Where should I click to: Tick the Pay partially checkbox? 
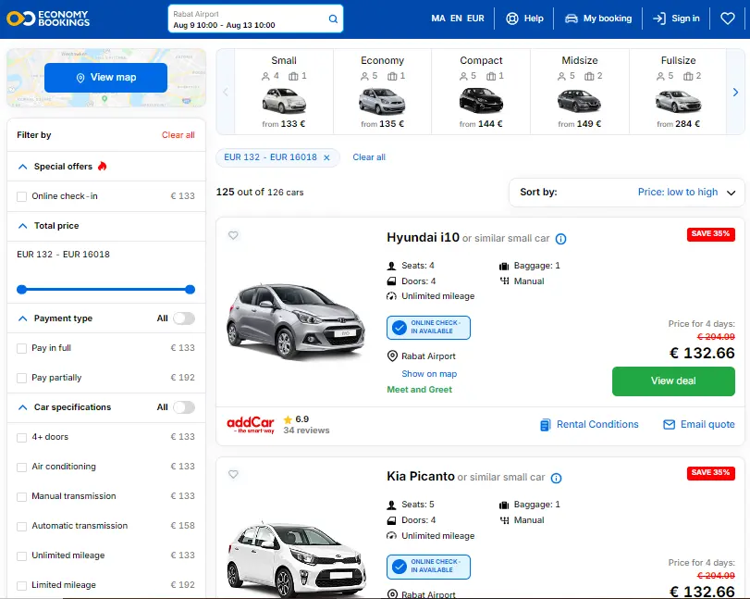(21, 378)
